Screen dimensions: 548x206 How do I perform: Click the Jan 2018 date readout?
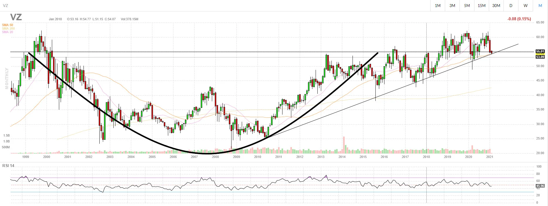point(55,19)
